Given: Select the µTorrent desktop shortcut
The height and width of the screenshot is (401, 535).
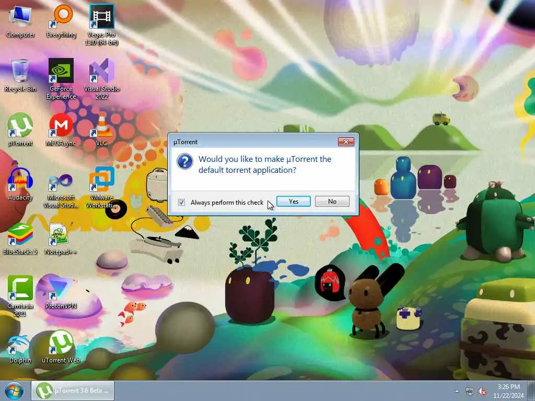Looking at the screenshot, I should point(20,130).
